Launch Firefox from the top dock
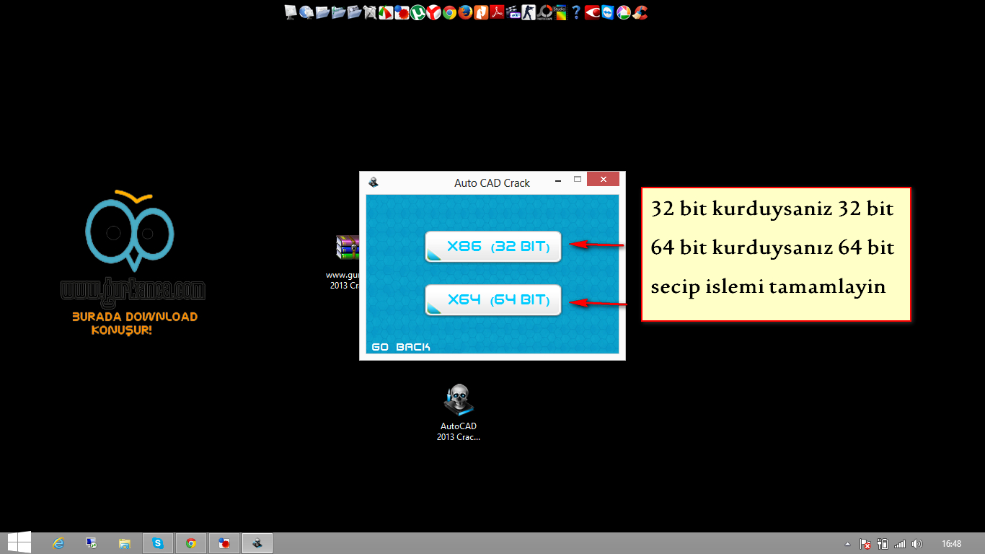Image resolution: width=985 pixels, height=554 pixels. click(x=465, y=12)
